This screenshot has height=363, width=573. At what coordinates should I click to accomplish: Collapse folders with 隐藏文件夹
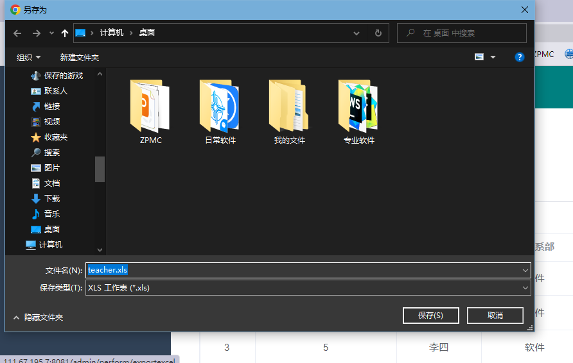click(x=38, y=317)
